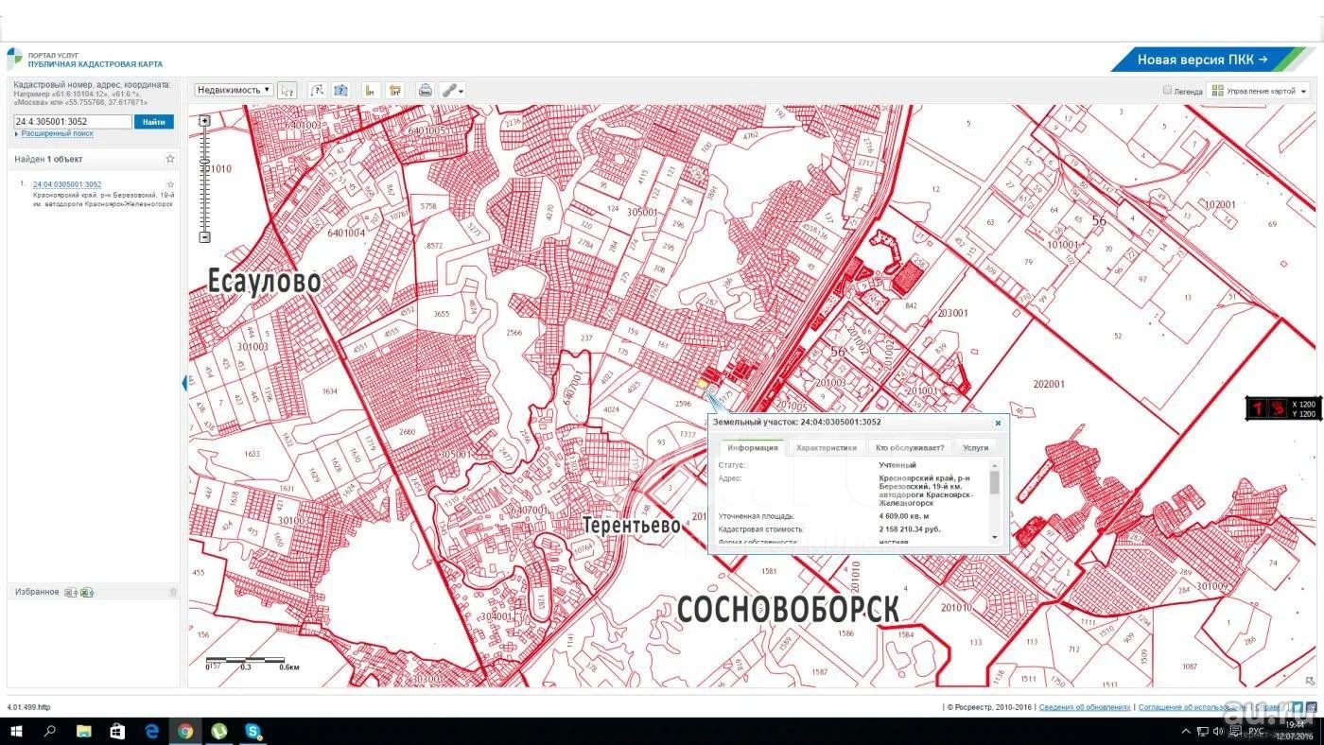Close the land parcel info popup
The image size is (1324, 745).
coord(998,423)
